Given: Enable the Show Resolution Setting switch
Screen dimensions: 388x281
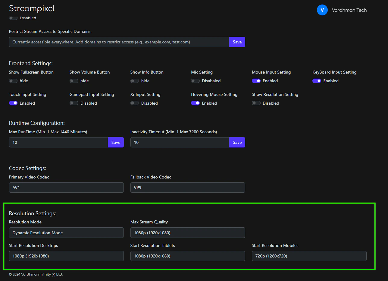Looking at the screenshot, I should click(x=256, y=103).
